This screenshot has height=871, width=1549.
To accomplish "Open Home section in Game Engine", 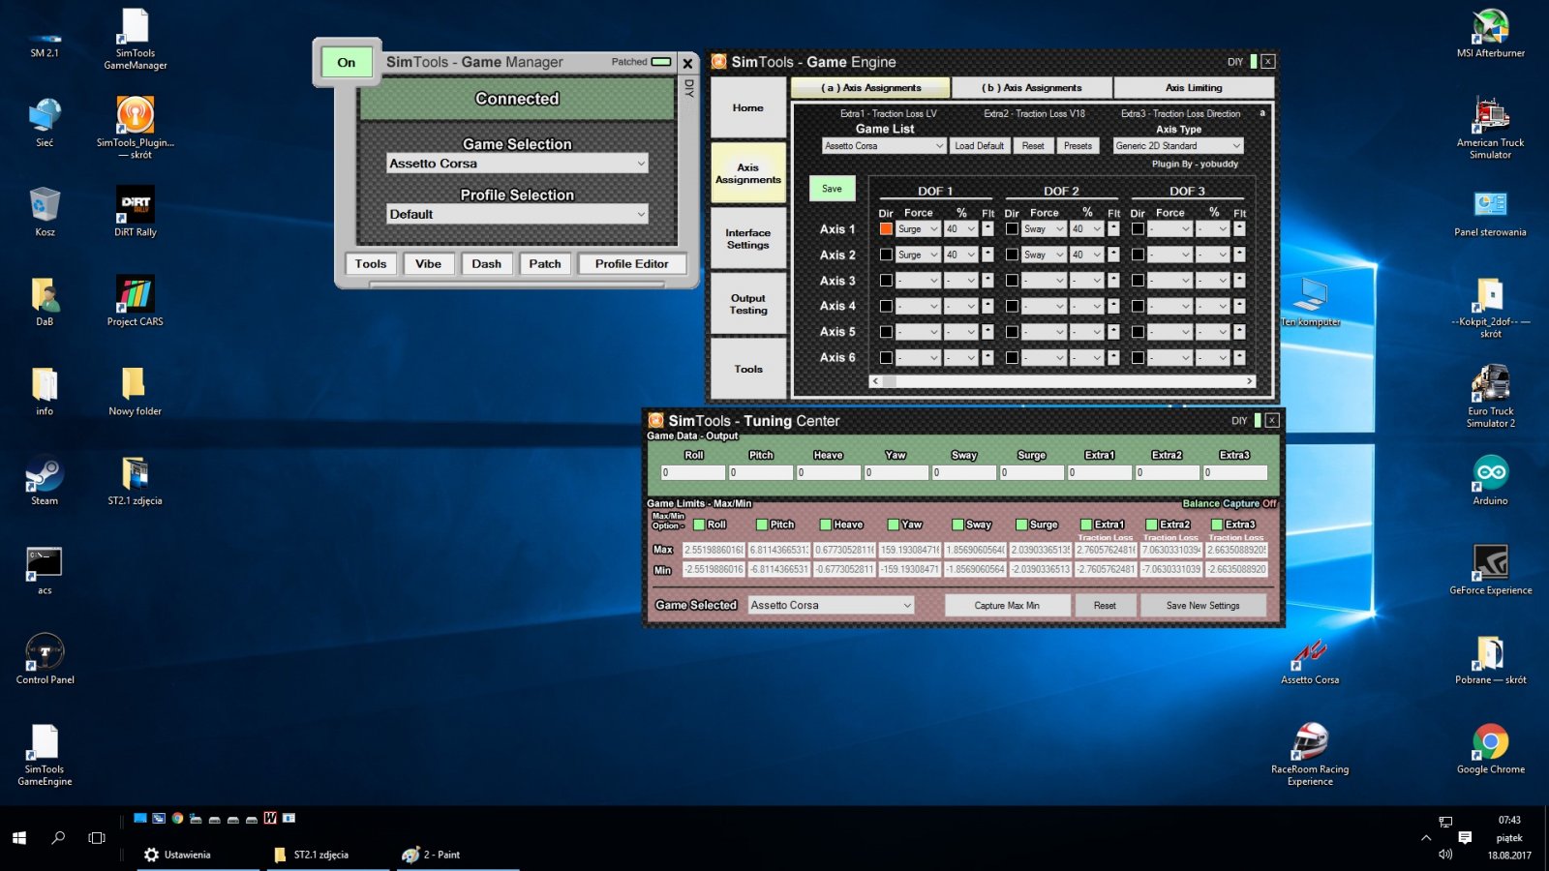I will point(747,107).
